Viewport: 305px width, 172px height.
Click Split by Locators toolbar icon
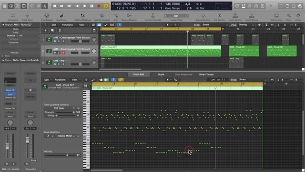(102, 17)
